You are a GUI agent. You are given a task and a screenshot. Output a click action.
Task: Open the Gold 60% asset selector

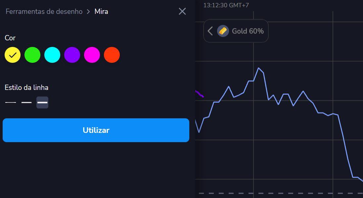[x=248, y=31]
